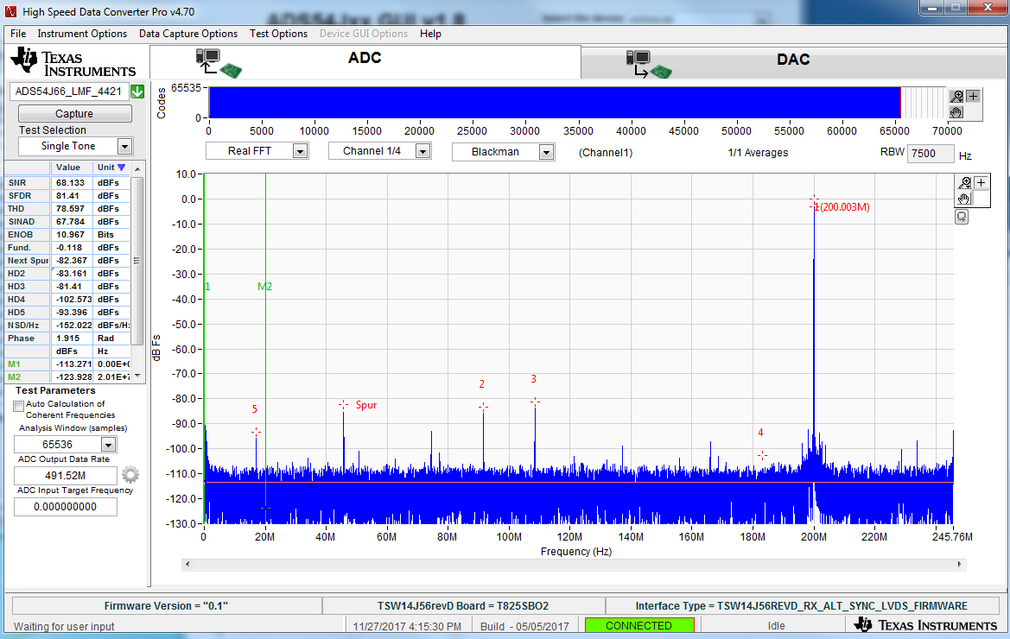Click the M2 value -123.928
This screenshot has width=1010, height=639.
73,377
